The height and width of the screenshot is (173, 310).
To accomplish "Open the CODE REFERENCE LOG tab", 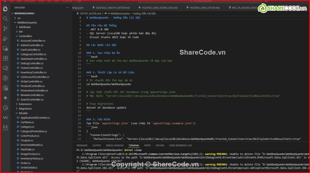I will 180,145.
